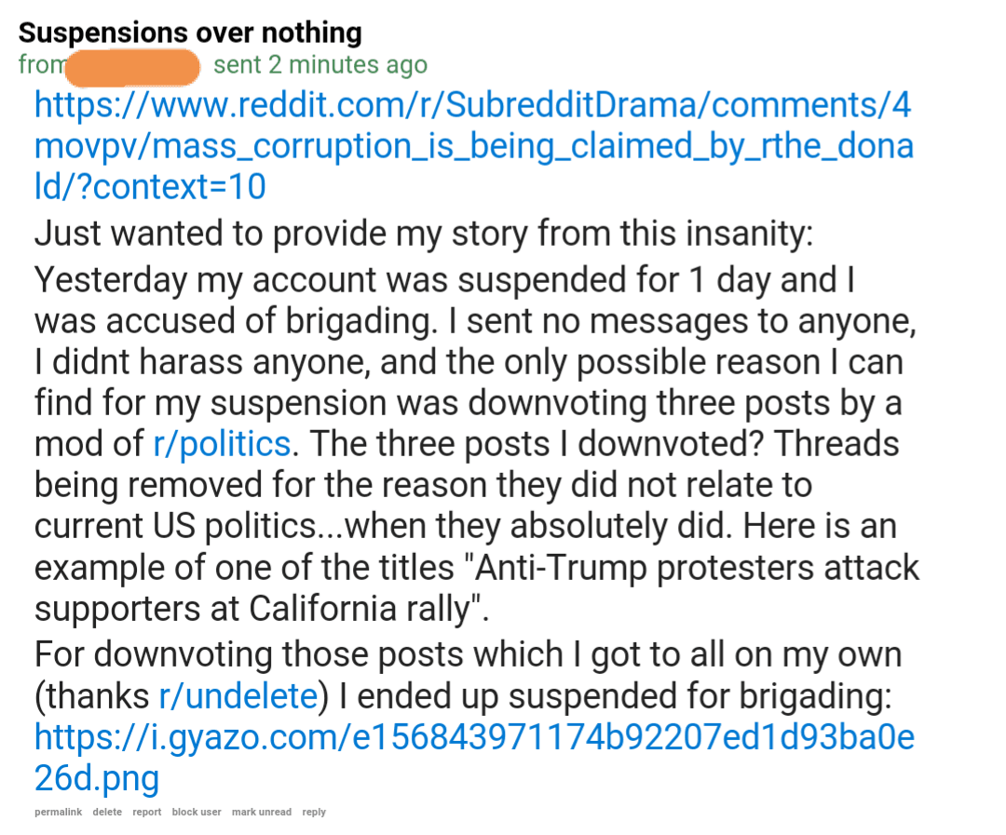Reply to the message
Viewport: 1006px width, 835px height.
[x=314, y=812]
